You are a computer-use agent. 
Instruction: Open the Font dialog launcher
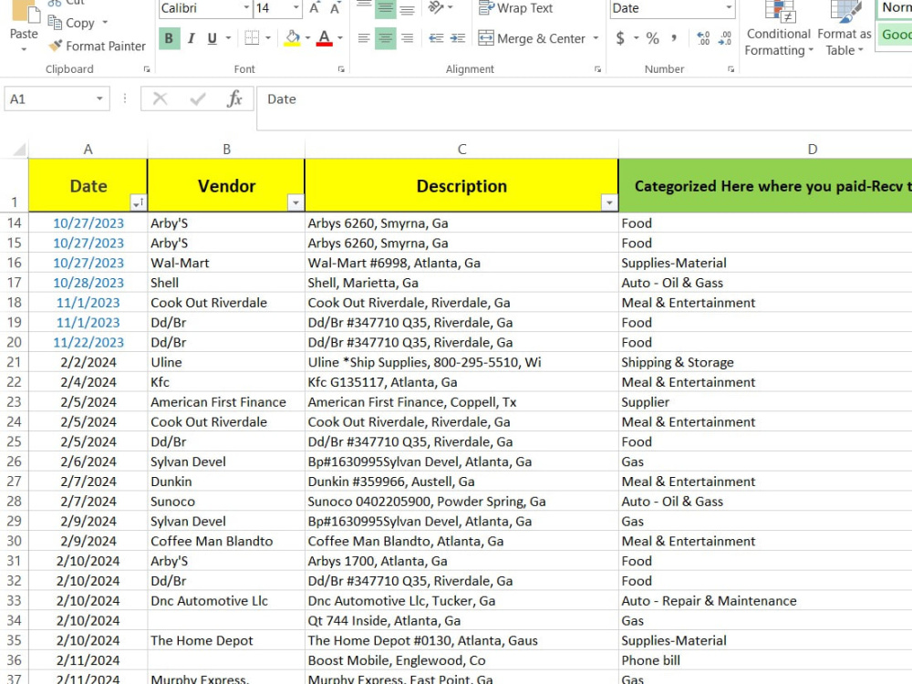(x=341, y=69)
